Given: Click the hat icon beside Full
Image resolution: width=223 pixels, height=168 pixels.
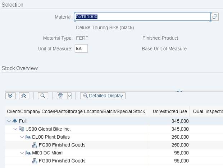Looking at the screenshot, I should tap(15, 121).
